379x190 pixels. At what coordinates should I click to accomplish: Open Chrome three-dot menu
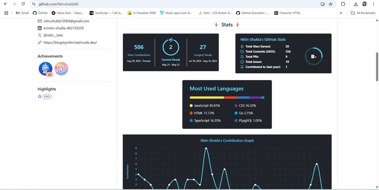point(374,4)
